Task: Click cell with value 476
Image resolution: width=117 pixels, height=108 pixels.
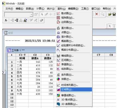Action: click(x=35, y=73)
